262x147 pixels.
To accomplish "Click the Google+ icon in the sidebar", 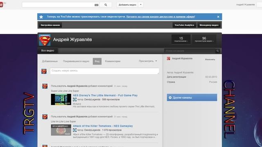I will pyautogui.click(x=168, y=58).
